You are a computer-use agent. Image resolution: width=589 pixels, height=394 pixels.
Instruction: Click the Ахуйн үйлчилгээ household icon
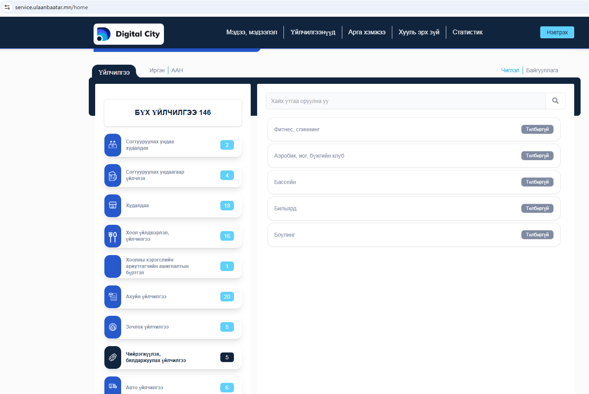point(113,297)
